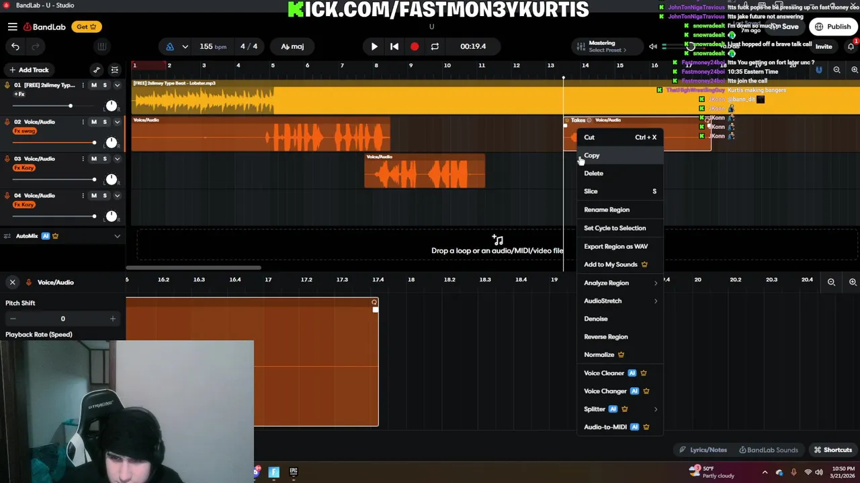Image resolution: width=860 pixels, height=483 pixels.
Task: Click the Fx swag effects chip on track 02
Action: pos(25,131)
